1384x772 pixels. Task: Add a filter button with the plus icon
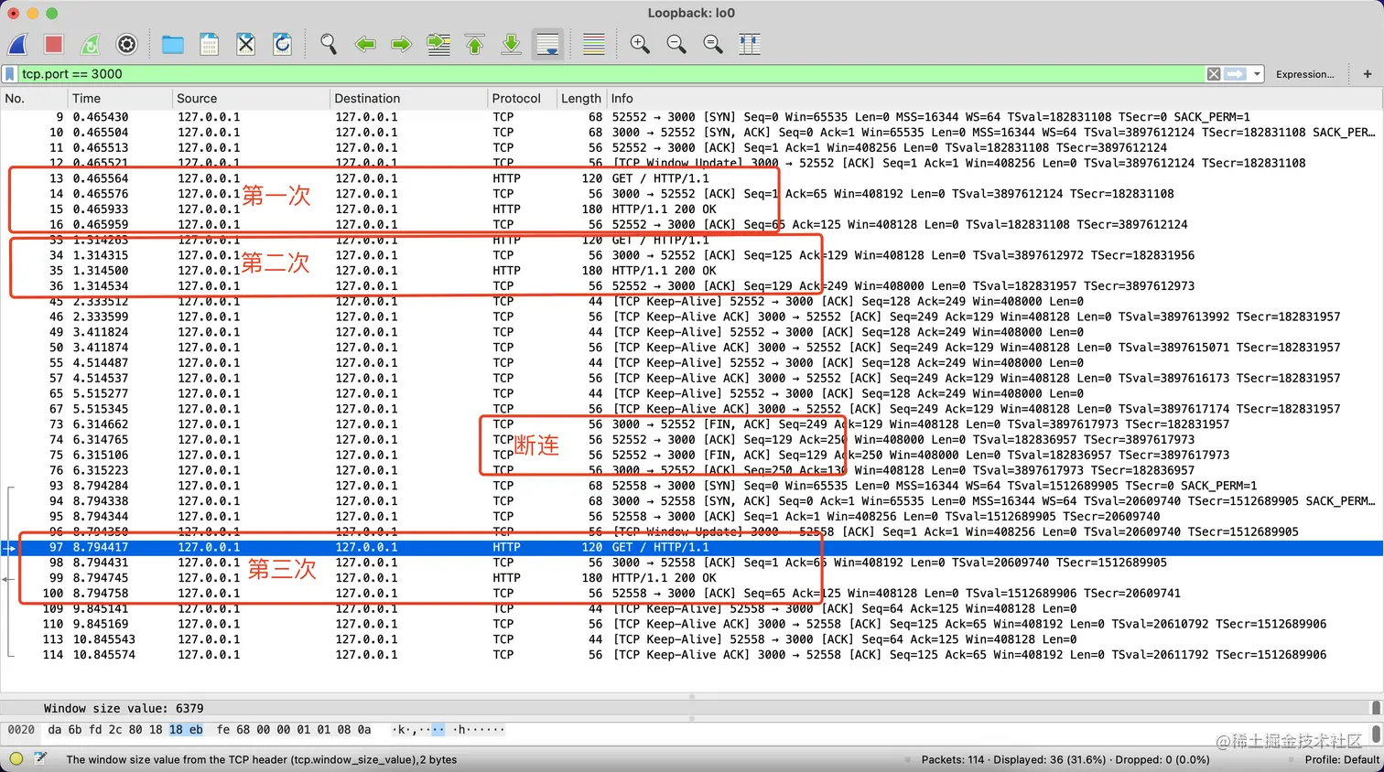1368,74
